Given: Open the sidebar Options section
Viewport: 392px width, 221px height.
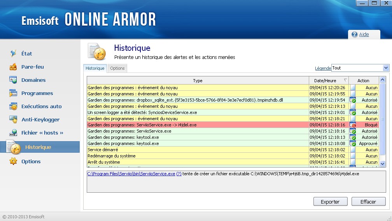Looking at the screenshot, I should pyautogui.click(x=31, y=161).
